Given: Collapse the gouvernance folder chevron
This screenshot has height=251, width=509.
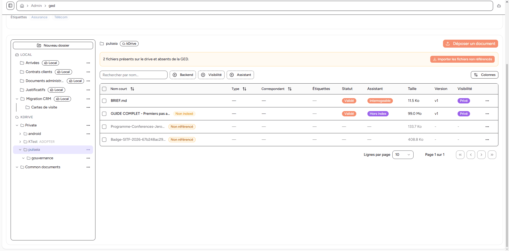Looking at the screenshot, I should 23,158.
